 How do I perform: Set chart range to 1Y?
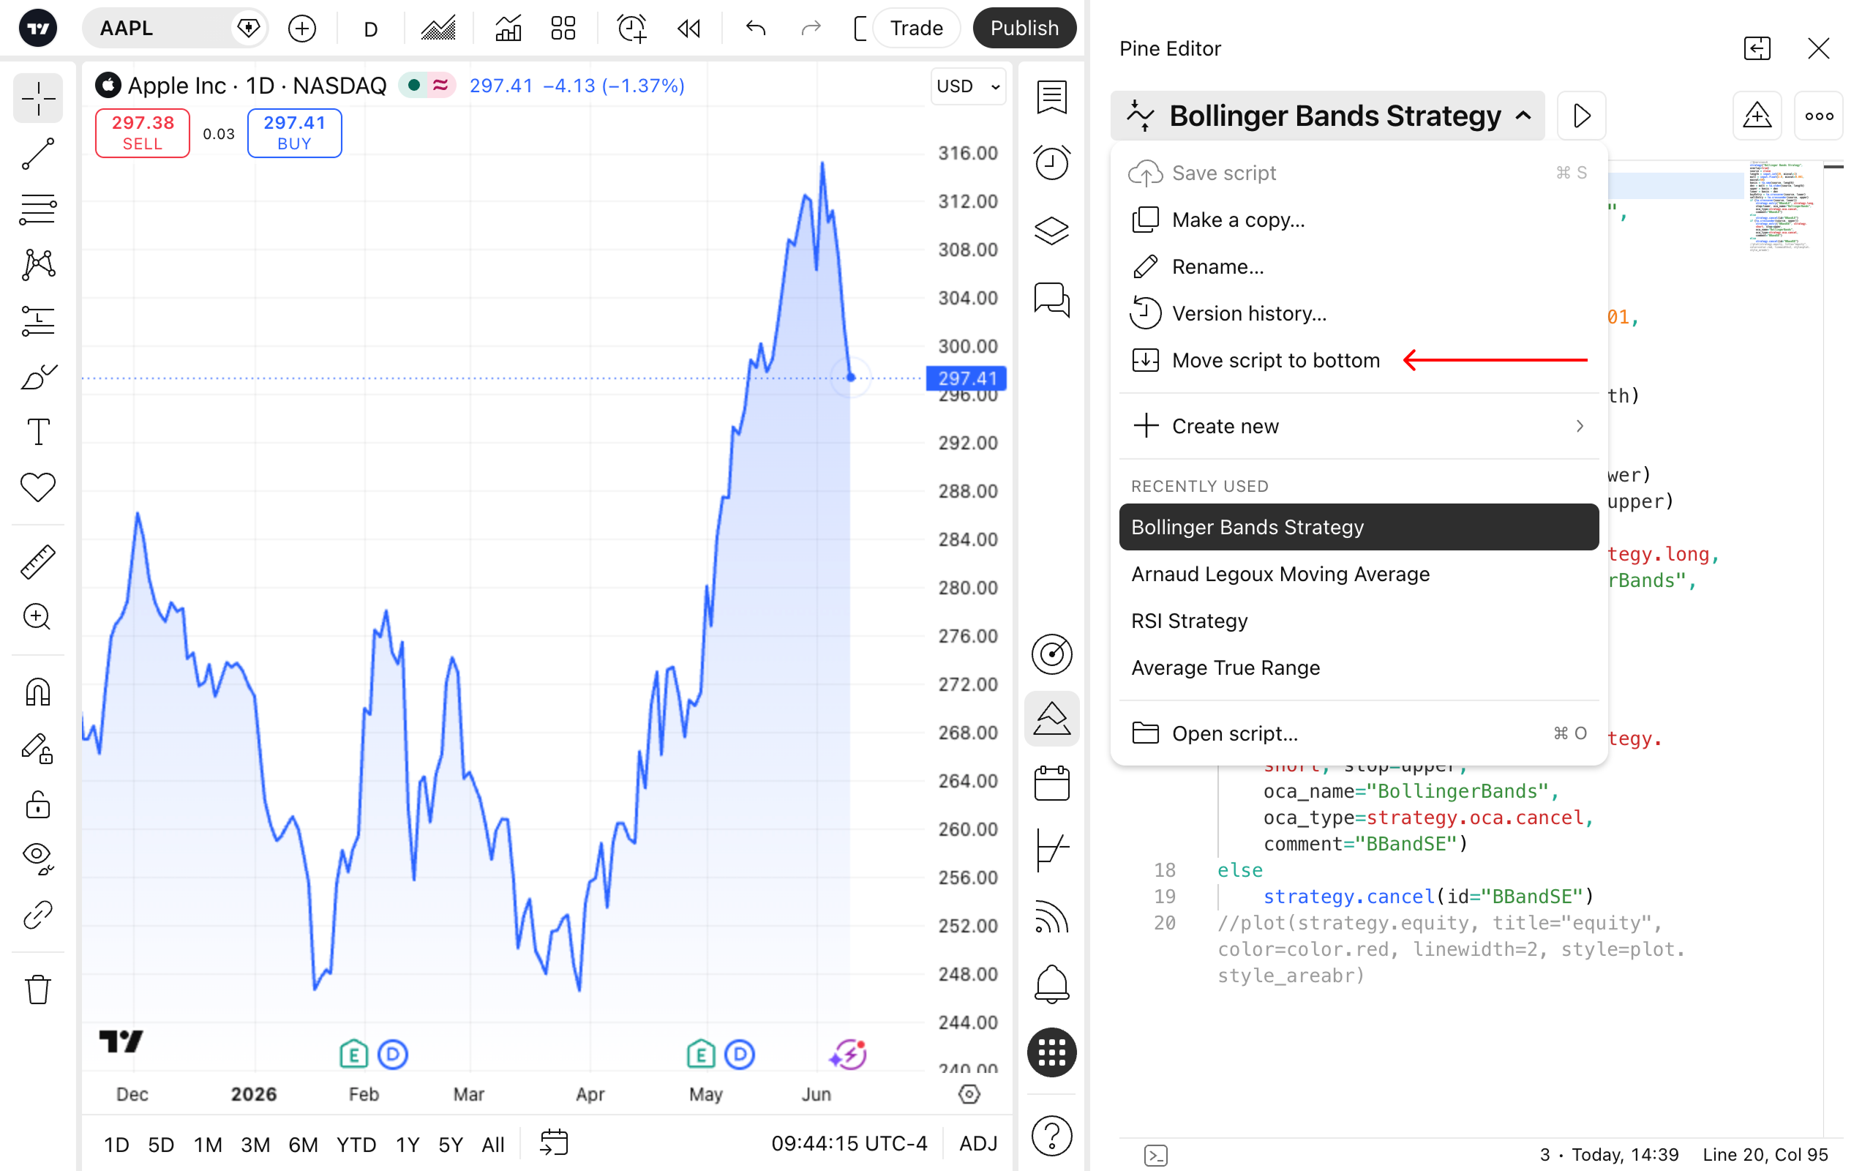coord(407,1144)
